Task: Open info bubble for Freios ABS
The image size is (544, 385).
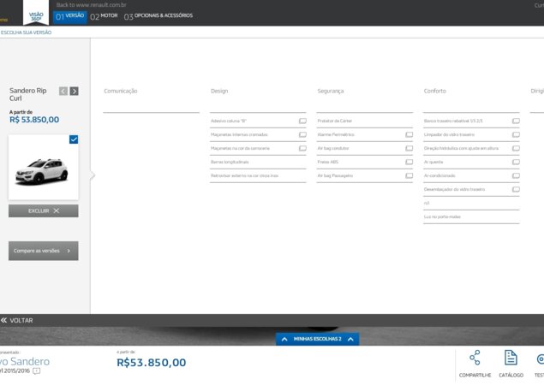Action: click(x=409, y=162)
